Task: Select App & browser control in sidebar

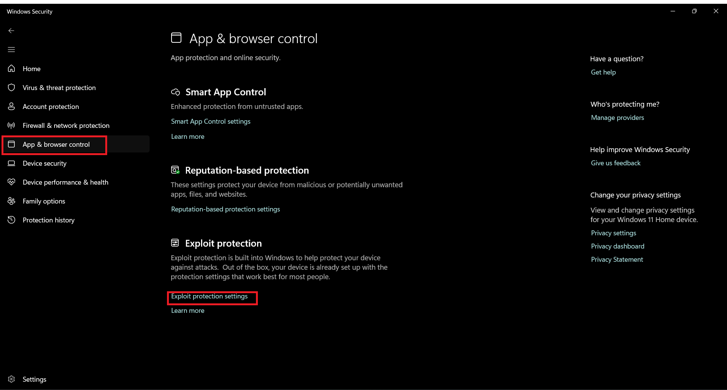Action: 56,145
